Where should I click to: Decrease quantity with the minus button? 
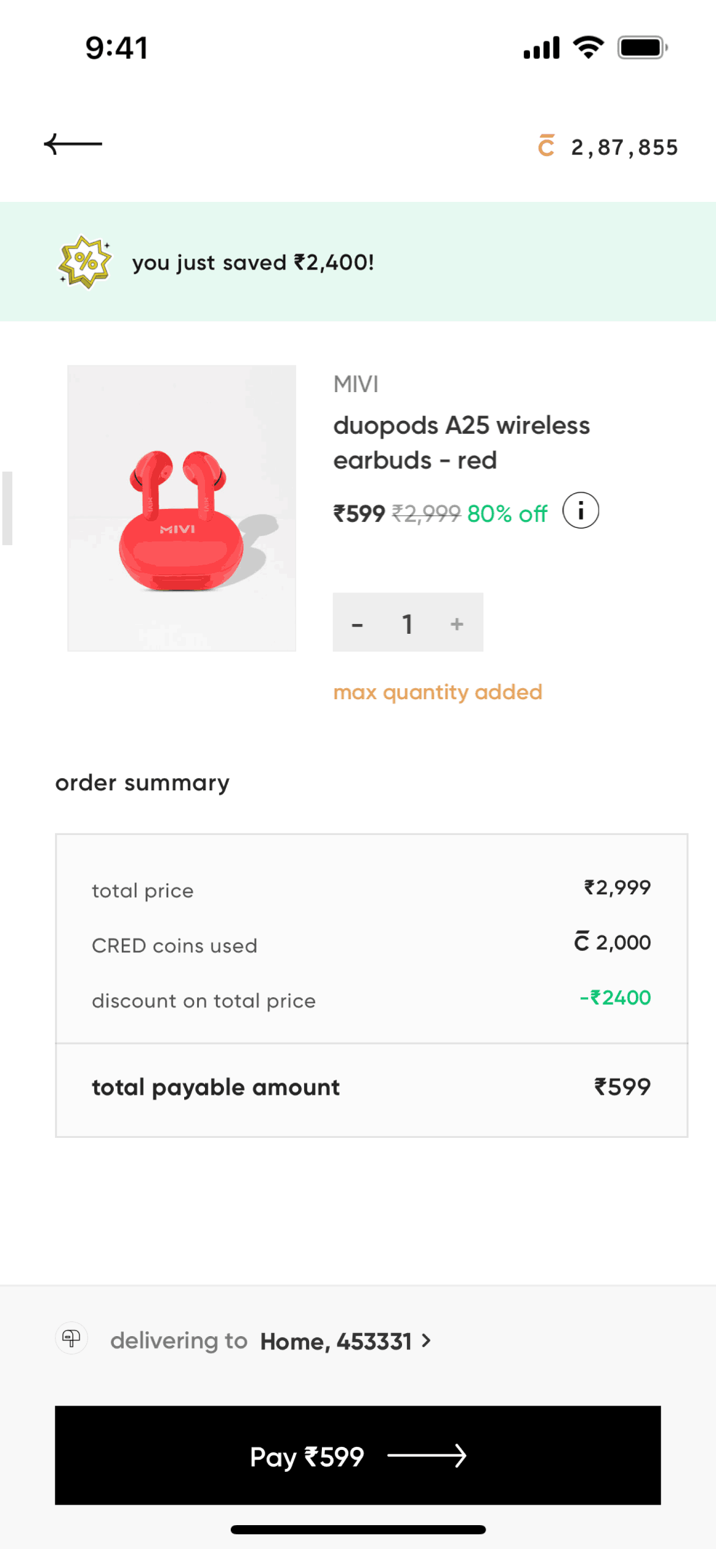coord(357,624)
